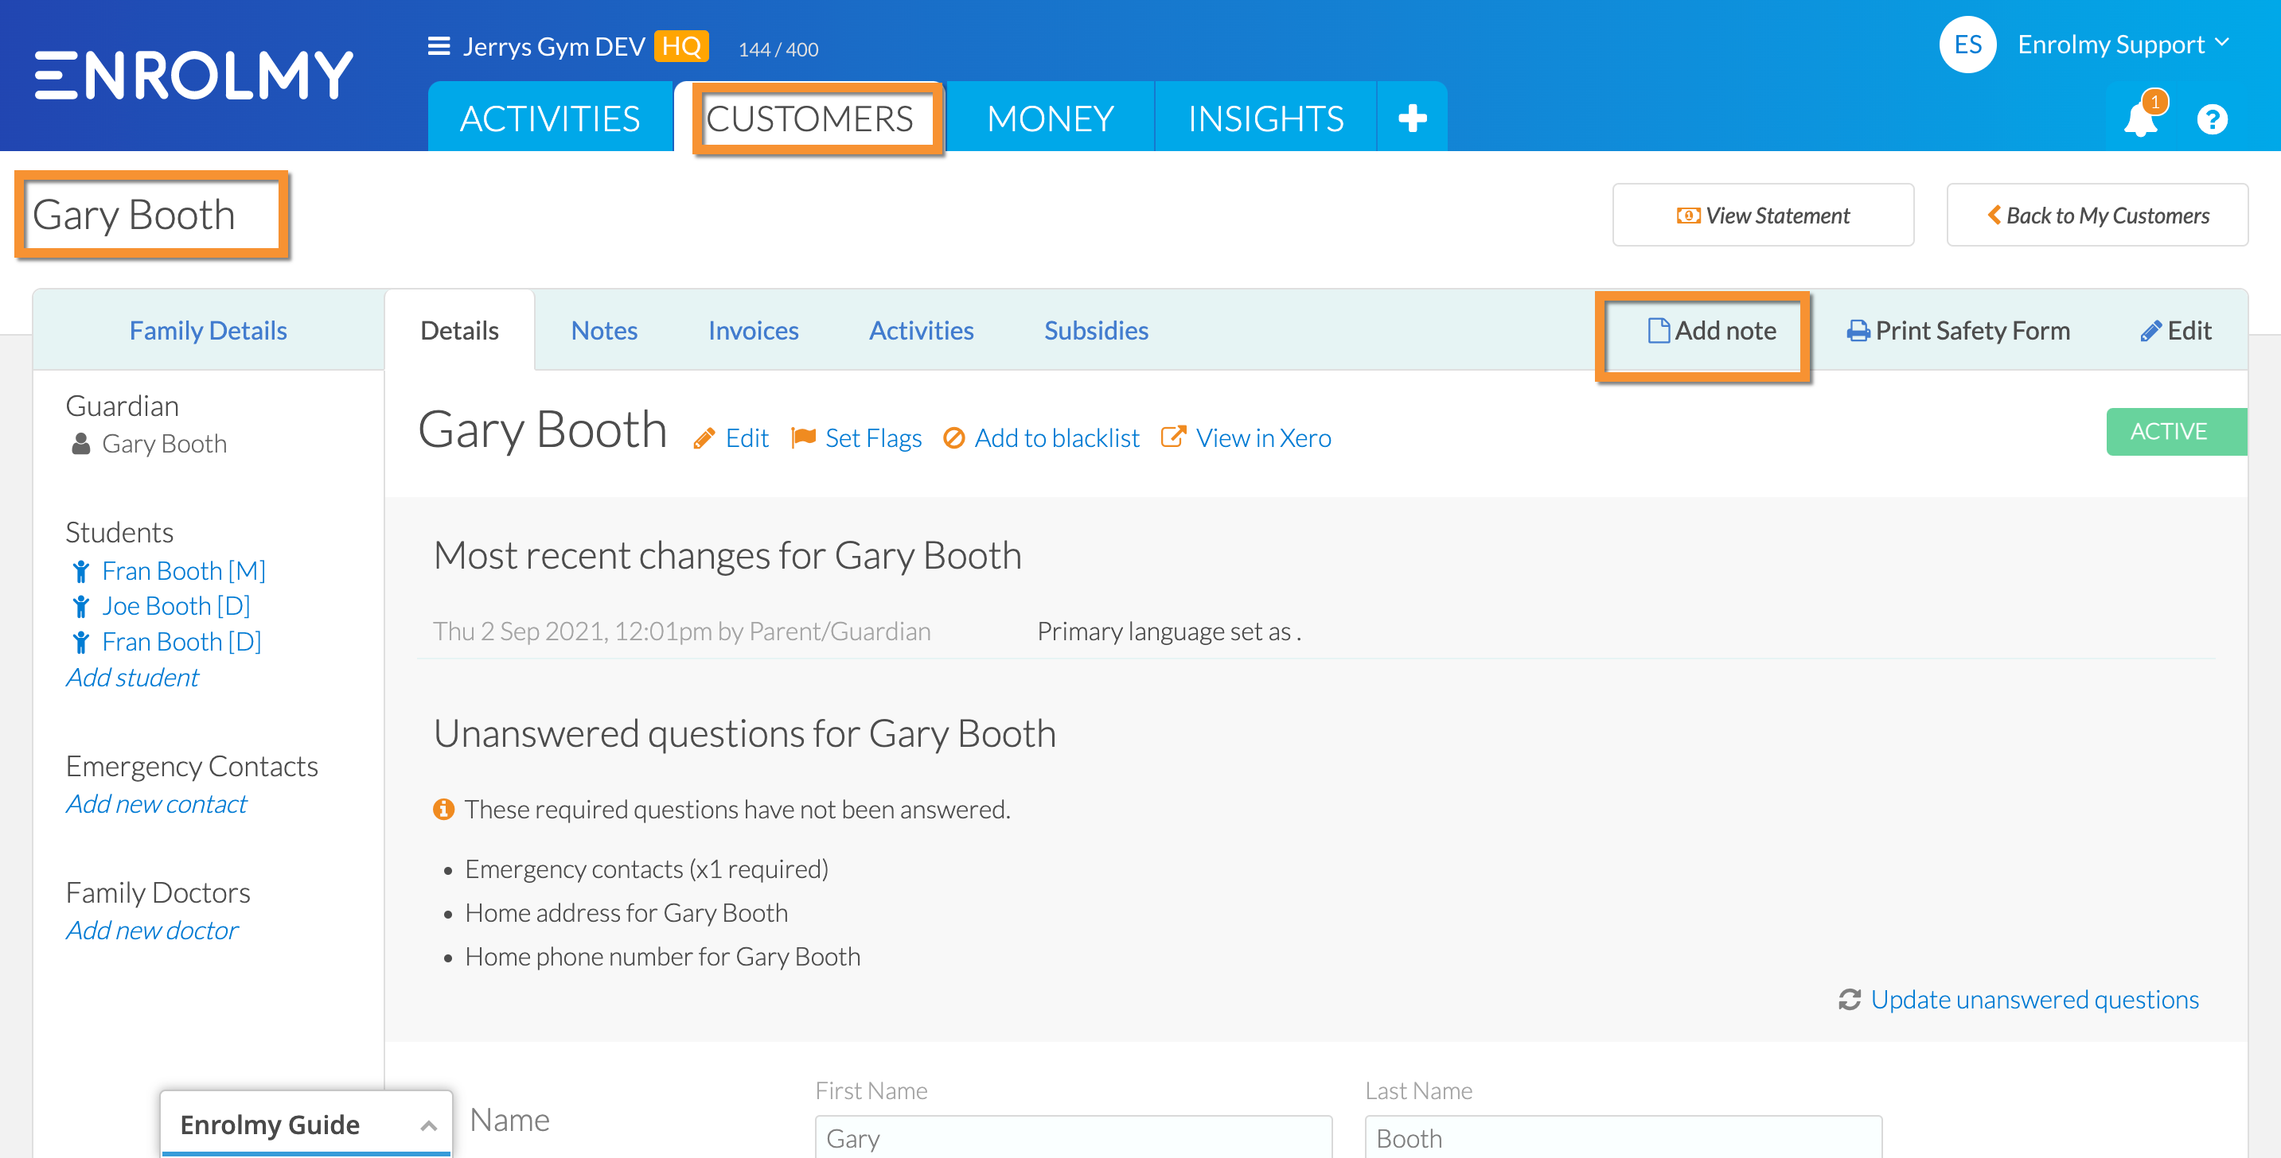
Task: Expand the Enrolmy Support account dropdown
Action: [2123, 45]
